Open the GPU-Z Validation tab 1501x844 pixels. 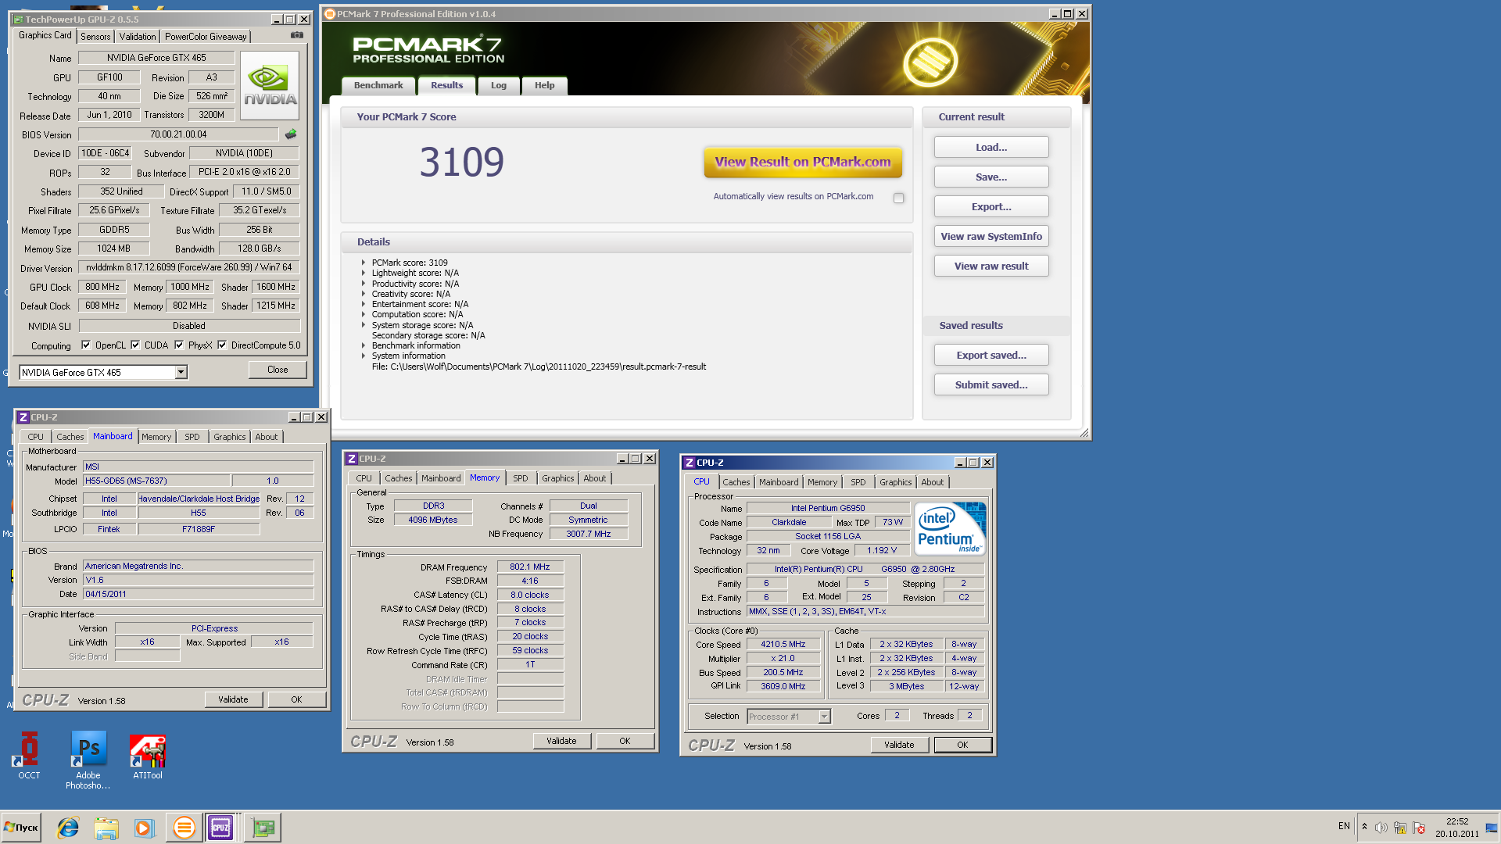click(x=138, y=37)
